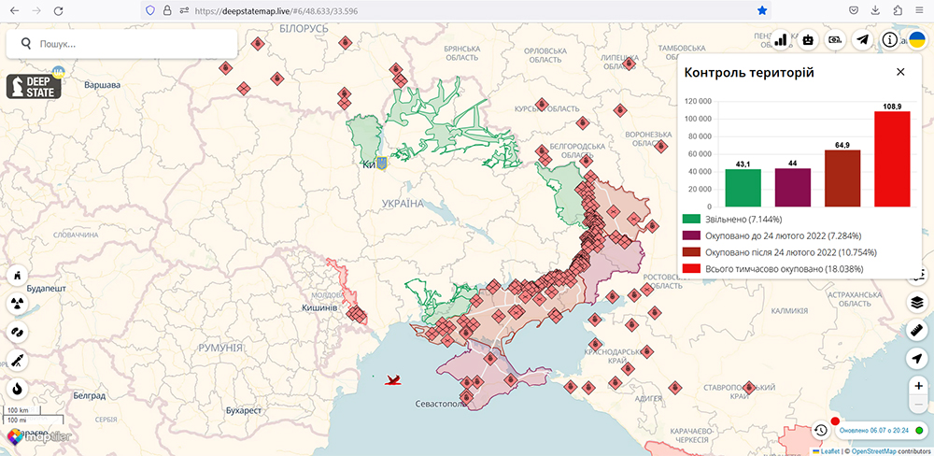Open Firefox hamburger application menu
This screenshot has width=934, height=456.
click(x=919, y=10)
